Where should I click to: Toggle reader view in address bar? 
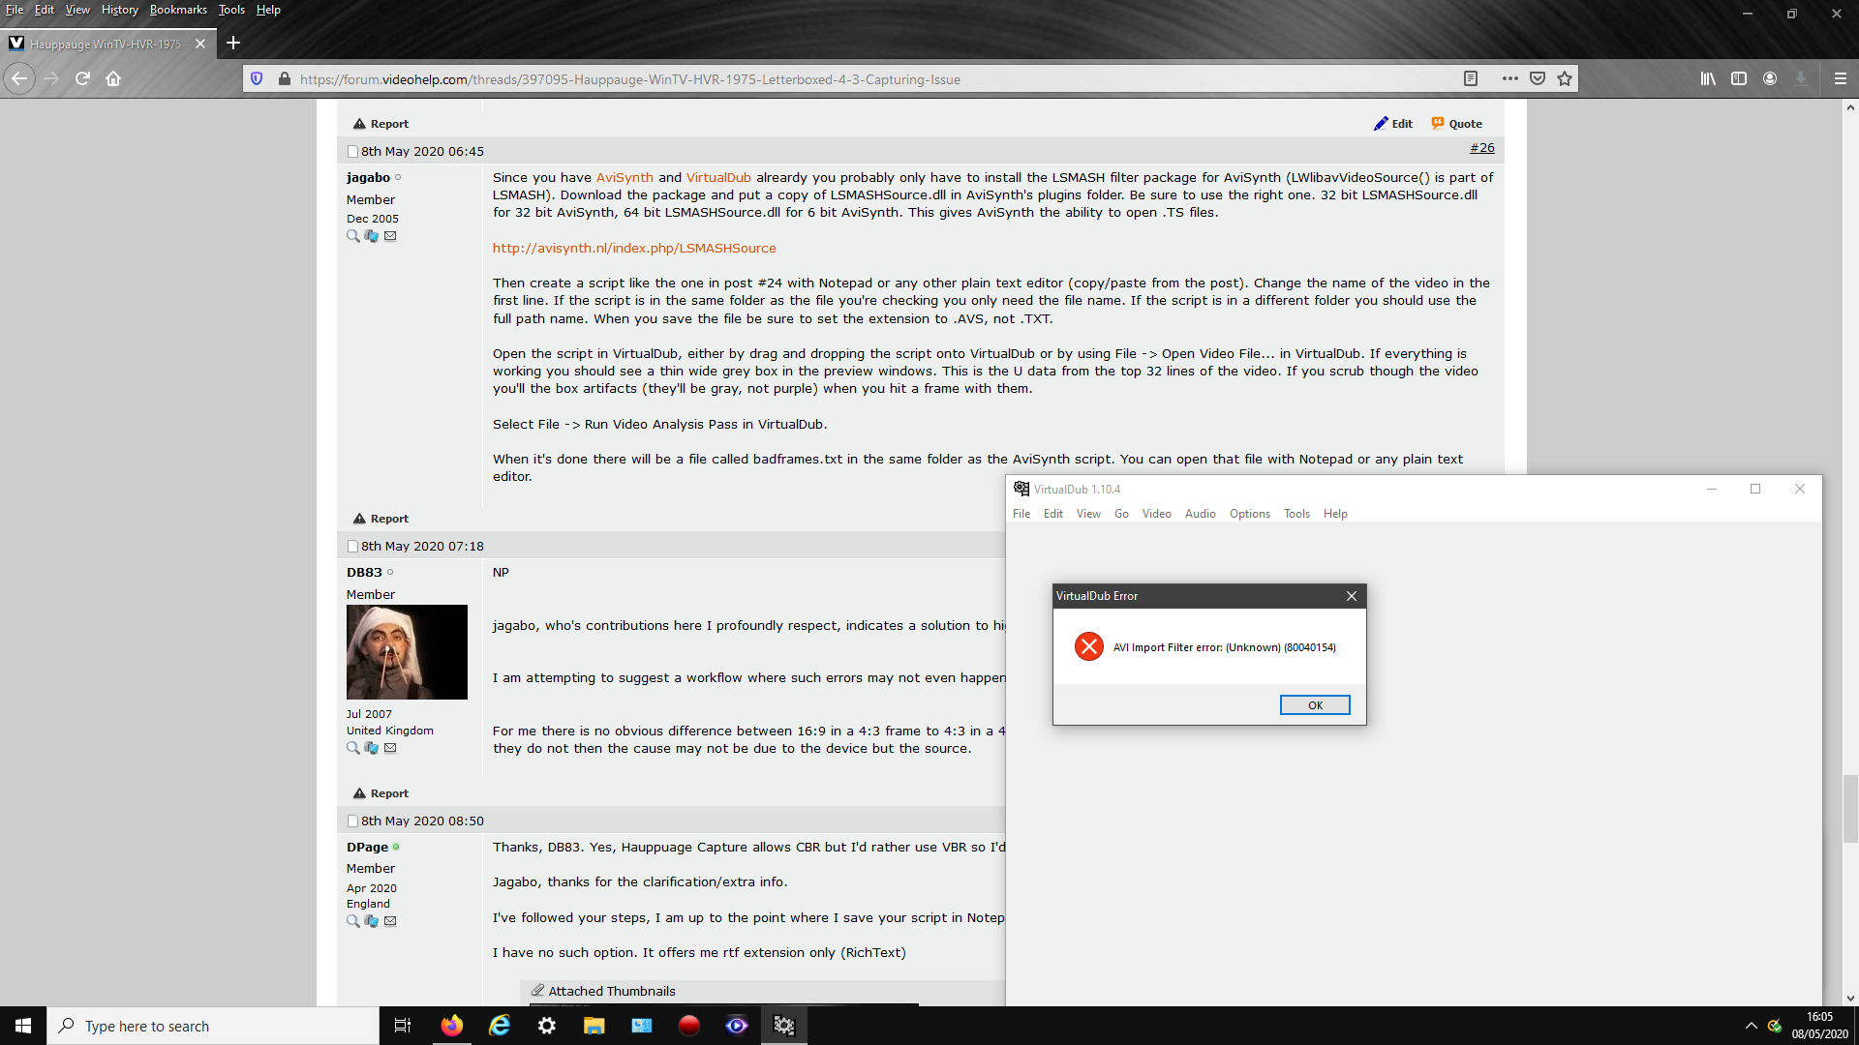pos(1470,78)
